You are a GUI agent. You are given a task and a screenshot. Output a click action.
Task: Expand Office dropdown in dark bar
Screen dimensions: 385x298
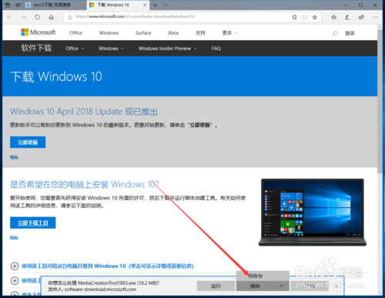point(75,49)
